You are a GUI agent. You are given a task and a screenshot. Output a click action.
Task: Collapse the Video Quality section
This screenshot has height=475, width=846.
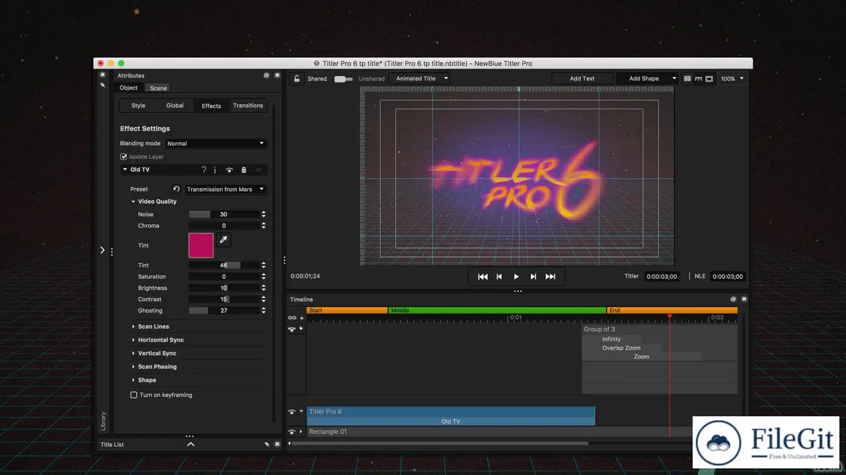click(x=133, y=202)
